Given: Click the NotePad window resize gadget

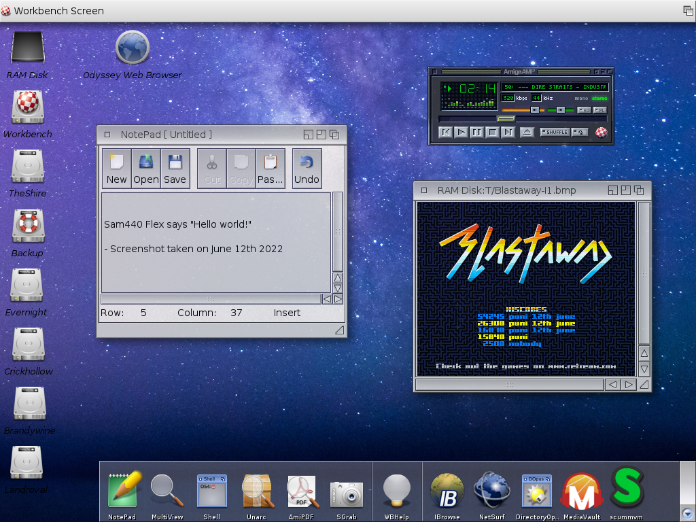Looking at the screenshot, I should tap(340, 330).
